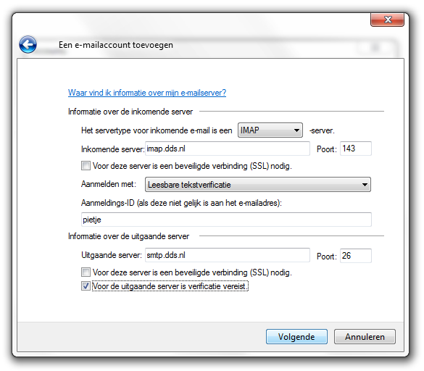424x371 pixels.
Task: Click the Volgende button
Action: (296, 337)
